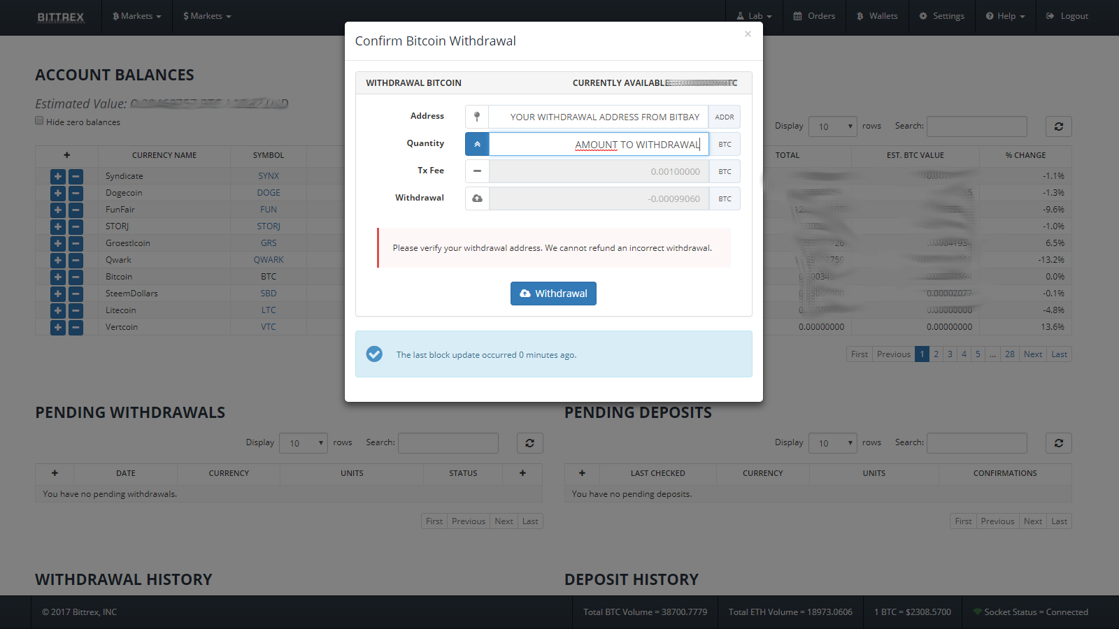Open the Bitcoin Markets dropdown menu
Image resolution: width=1119 pixels, height=629 pixels.
click(137, 16)
